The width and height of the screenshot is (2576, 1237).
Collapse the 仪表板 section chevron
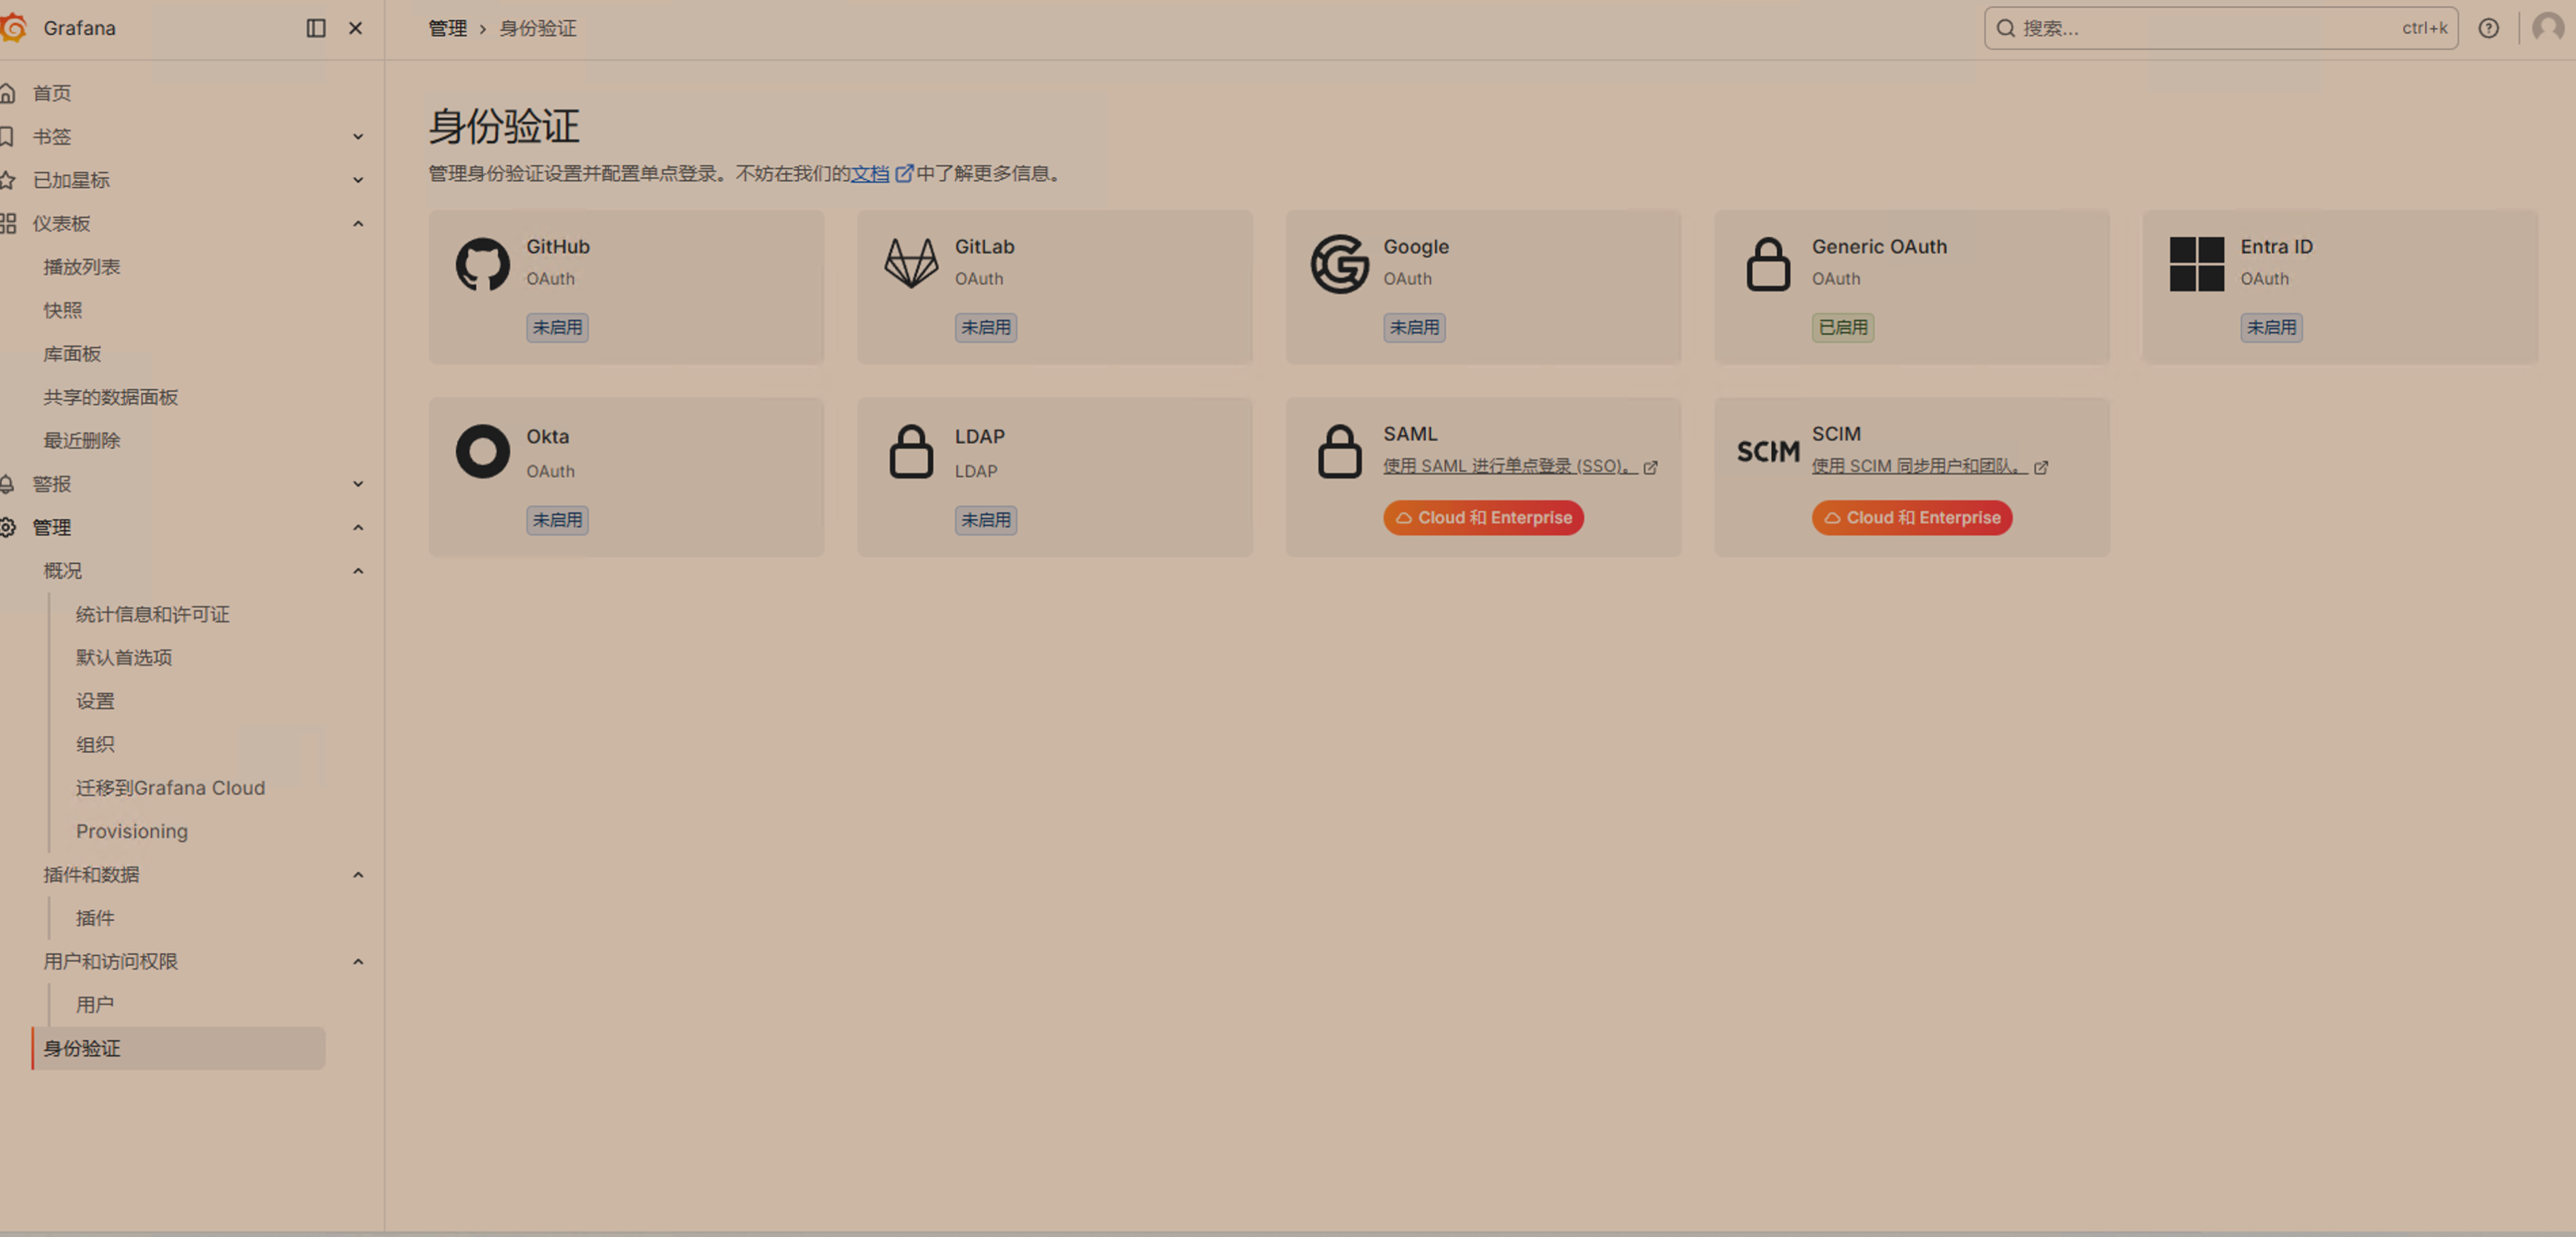point(358,223)
